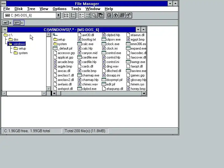Select calc.exe program file
224x168 pixels.
point(85,44)
